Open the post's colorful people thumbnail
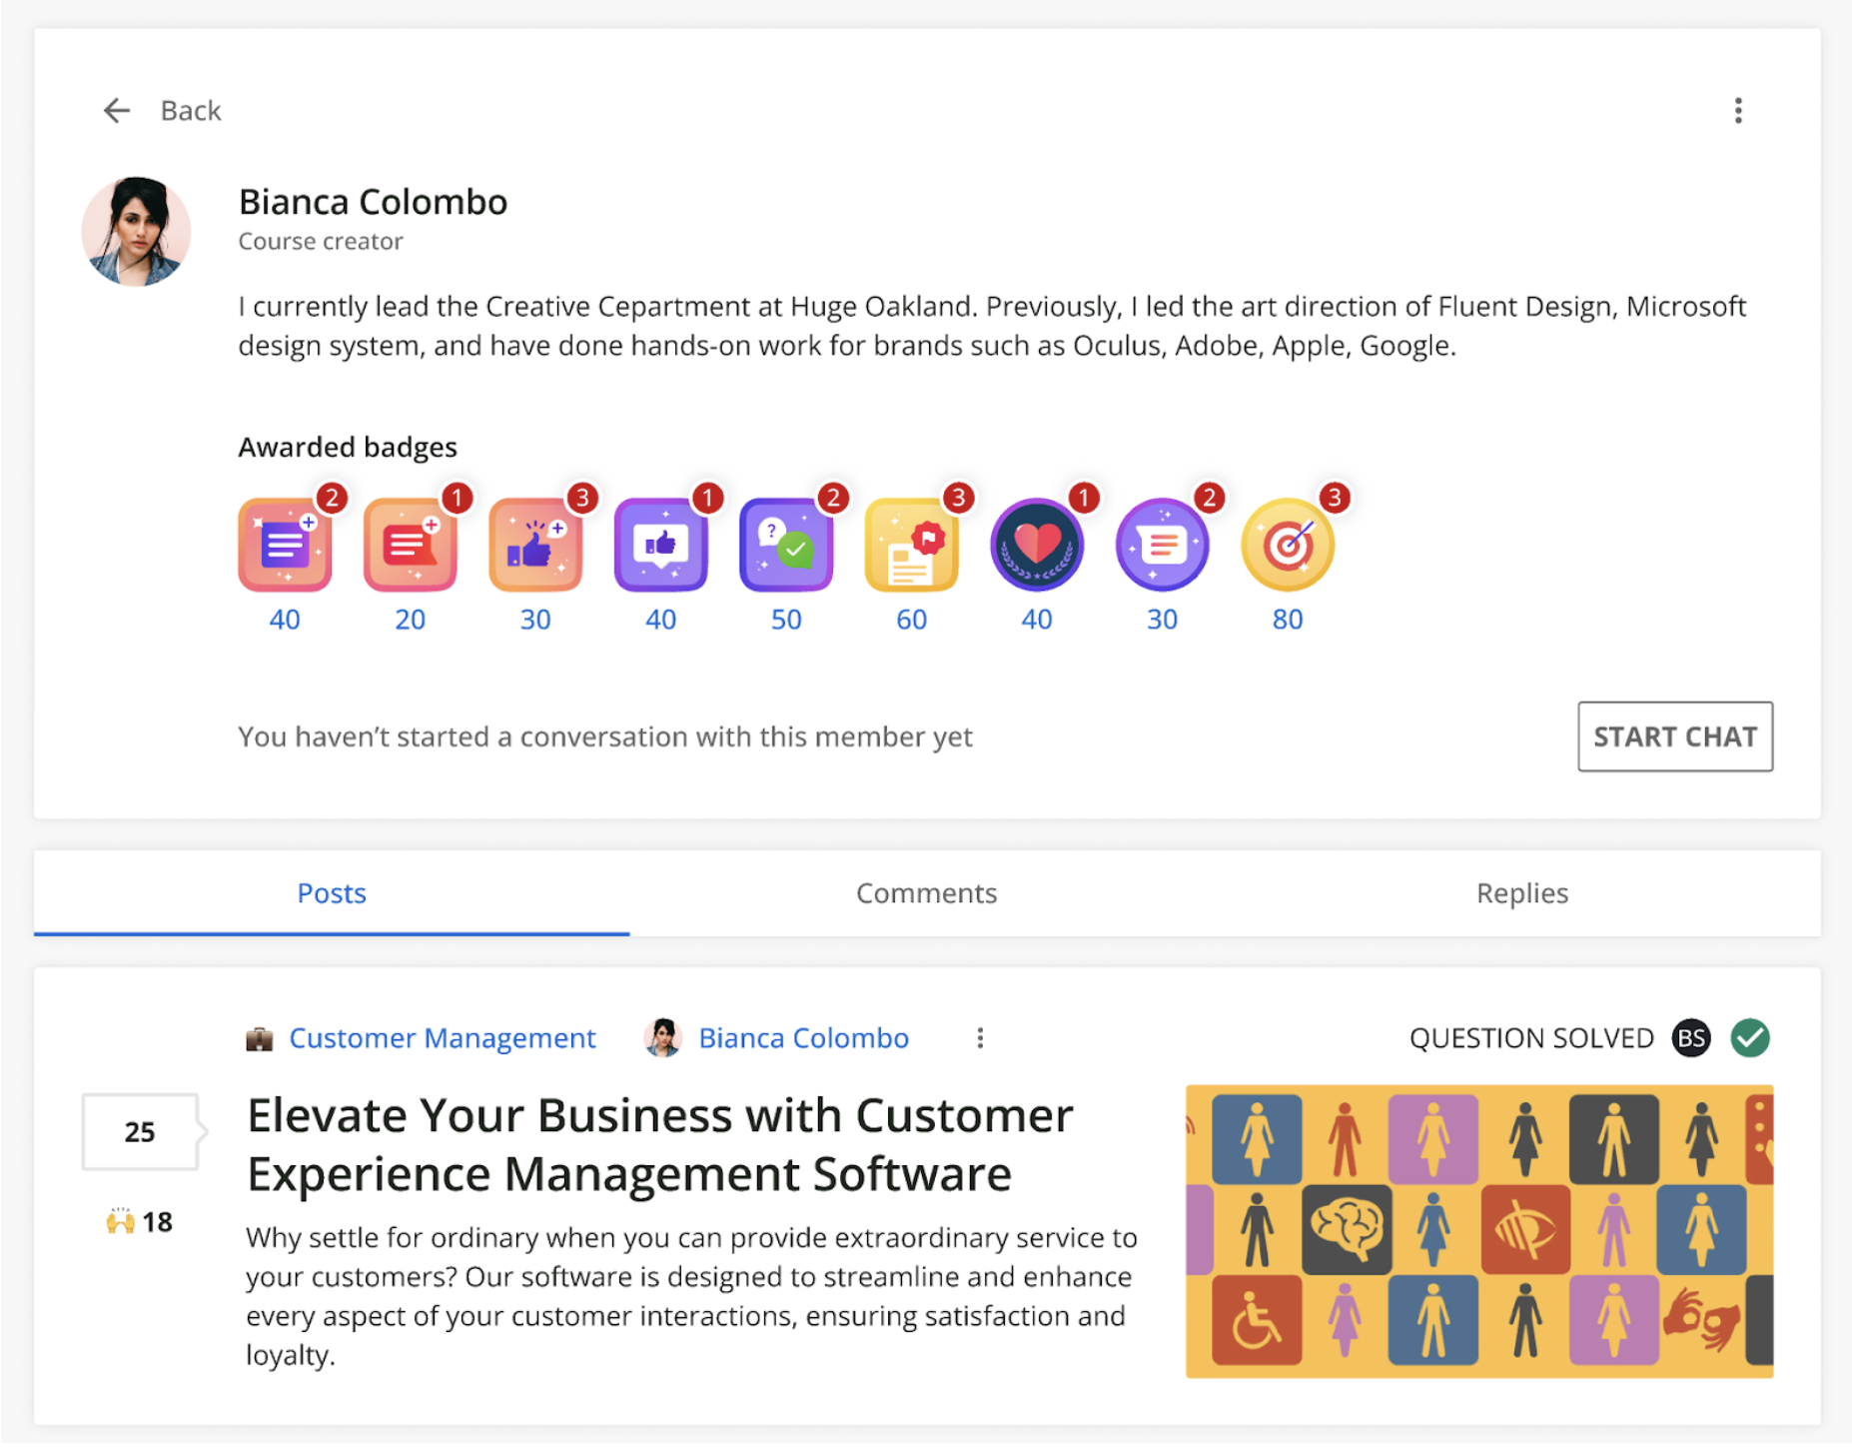The height and width of the screenshot is (1455, 1852). pos(1478,1231)
